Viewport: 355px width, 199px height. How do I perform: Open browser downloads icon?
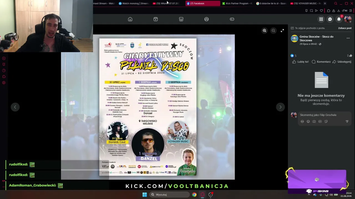339,11
